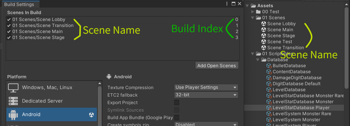This screenshot has height=126, width=350.
Task: Click the BulletDatabase scriptable object icon
Action: 269,66
